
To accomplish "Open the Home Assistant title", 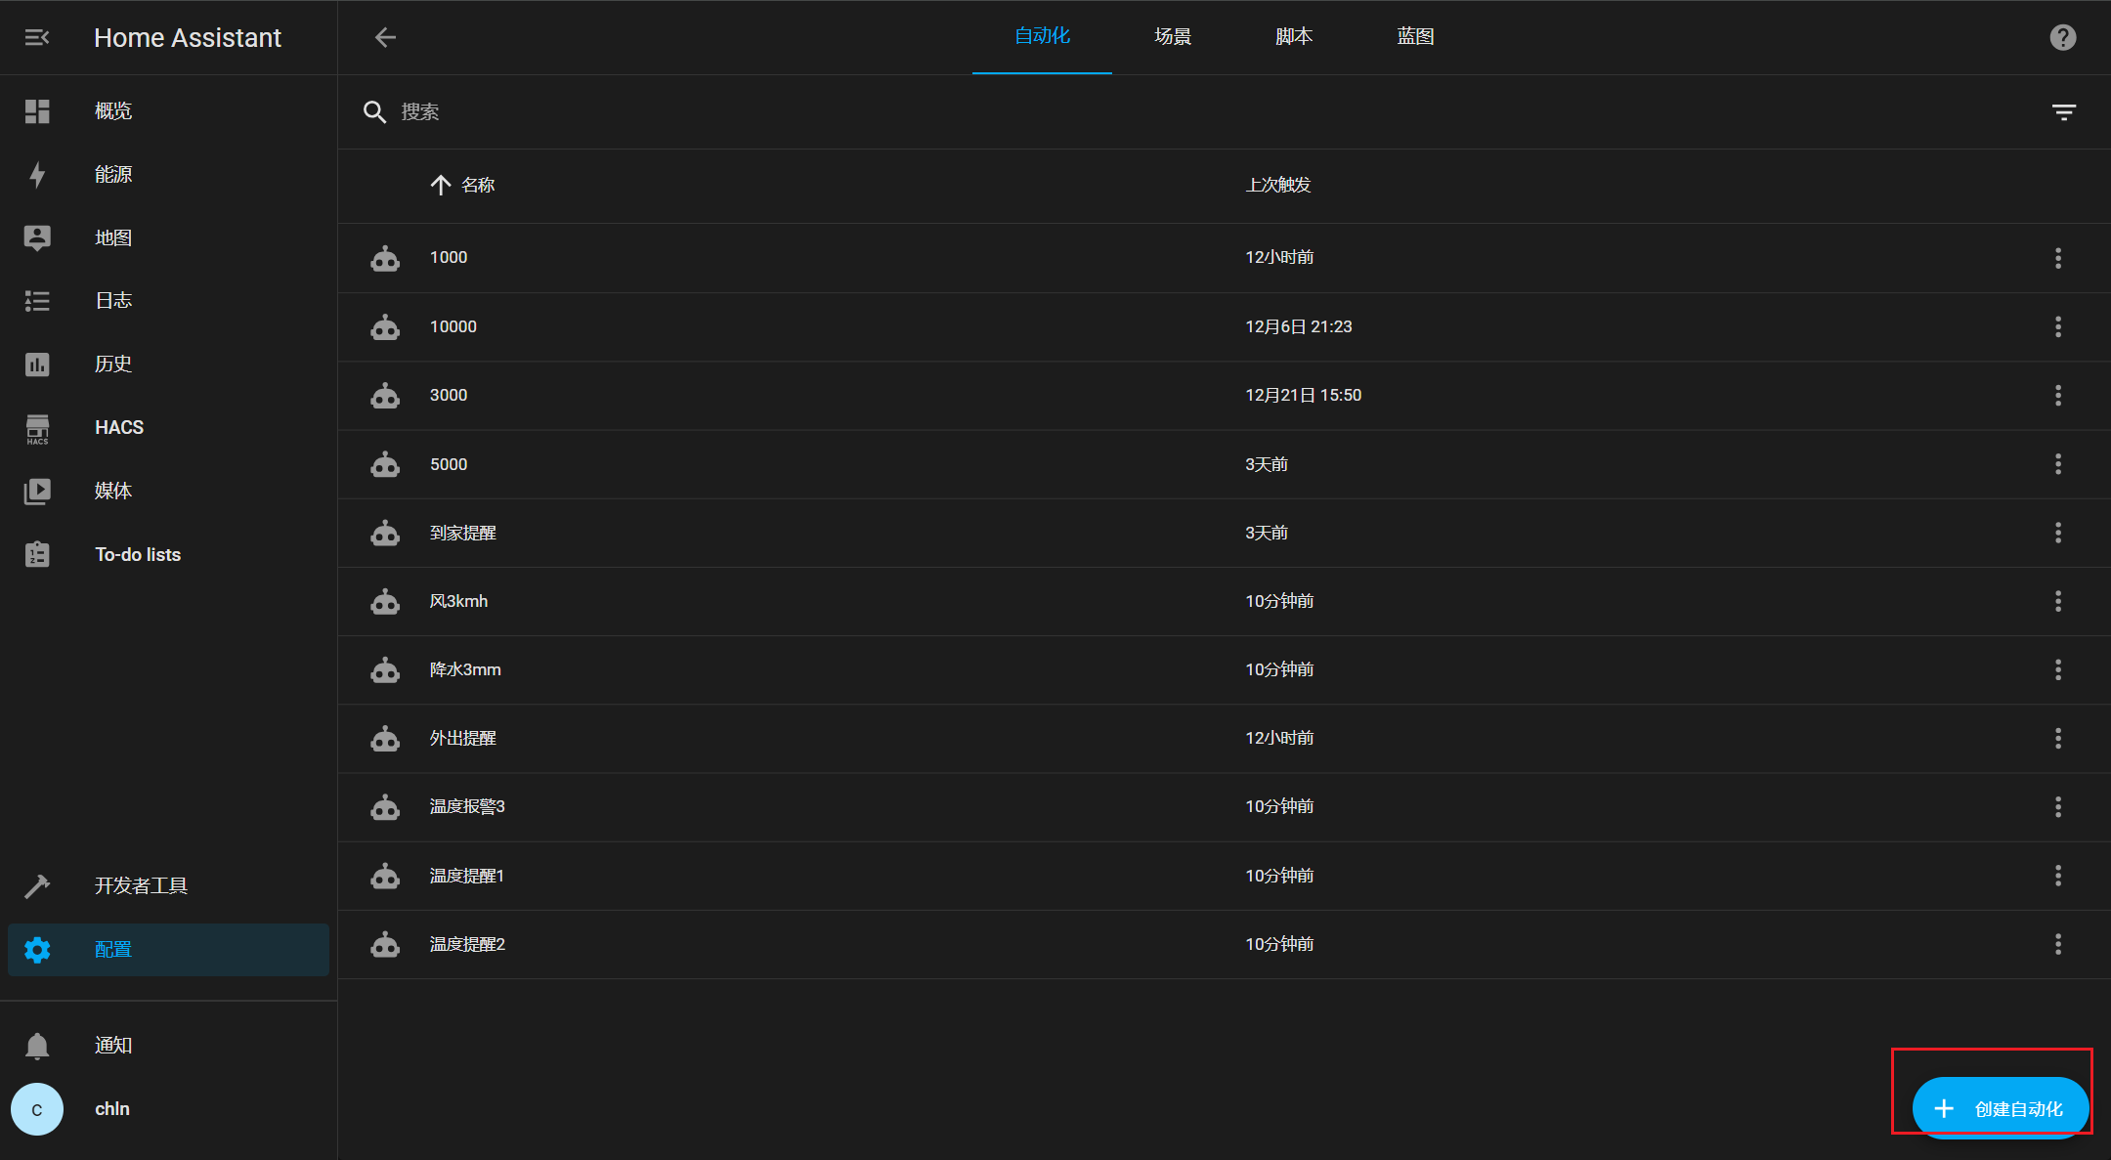I will tap(188, 38).
